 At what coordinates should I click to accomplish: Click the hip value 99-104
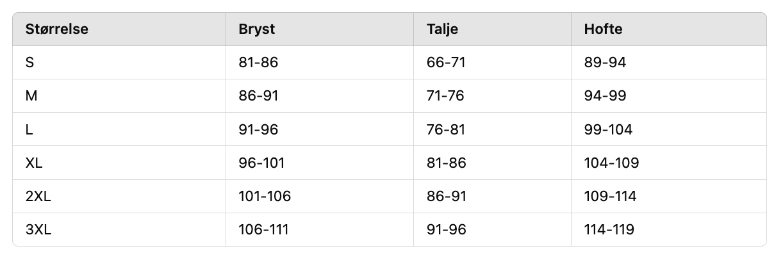click(608, 129)
